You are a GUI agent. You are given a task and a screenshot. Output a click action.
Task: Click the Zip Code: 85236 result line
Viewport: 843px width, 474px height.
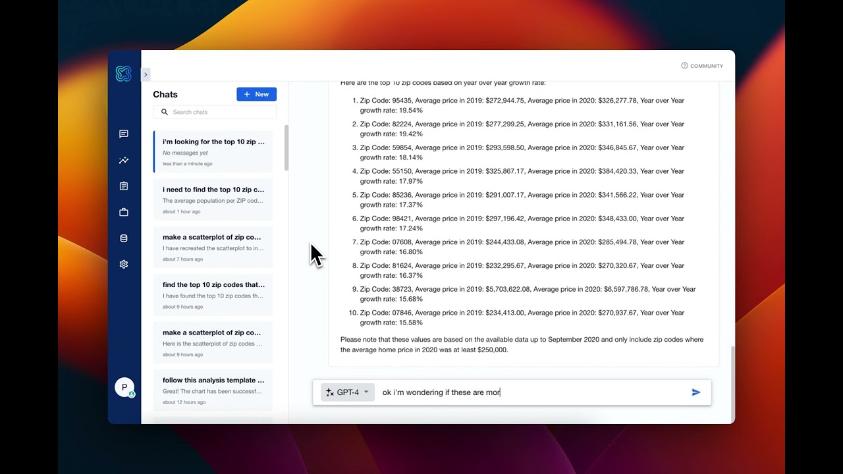[522, 199]
